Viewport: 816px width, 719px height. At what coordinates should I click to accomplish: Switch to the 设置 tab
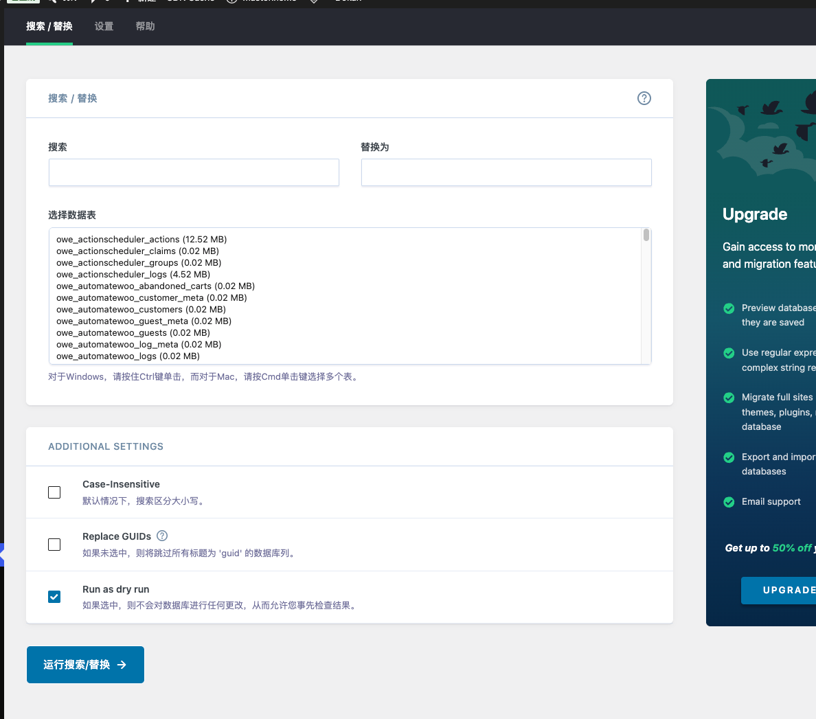pos(104,26)
